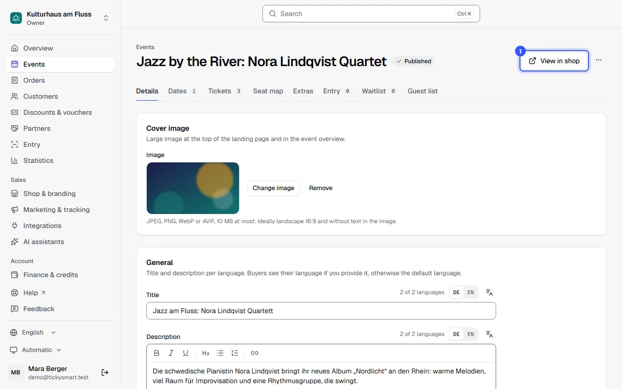This screenshot has width=622, height=389.
Task: Switch Description language to DE
Action: coord(456,334)
